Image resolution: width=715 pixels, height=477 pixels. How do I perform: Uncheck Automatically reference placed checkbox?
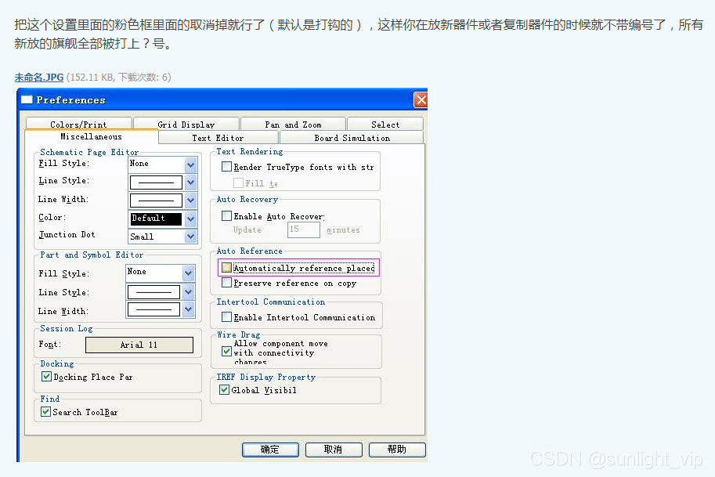(227, 268)
